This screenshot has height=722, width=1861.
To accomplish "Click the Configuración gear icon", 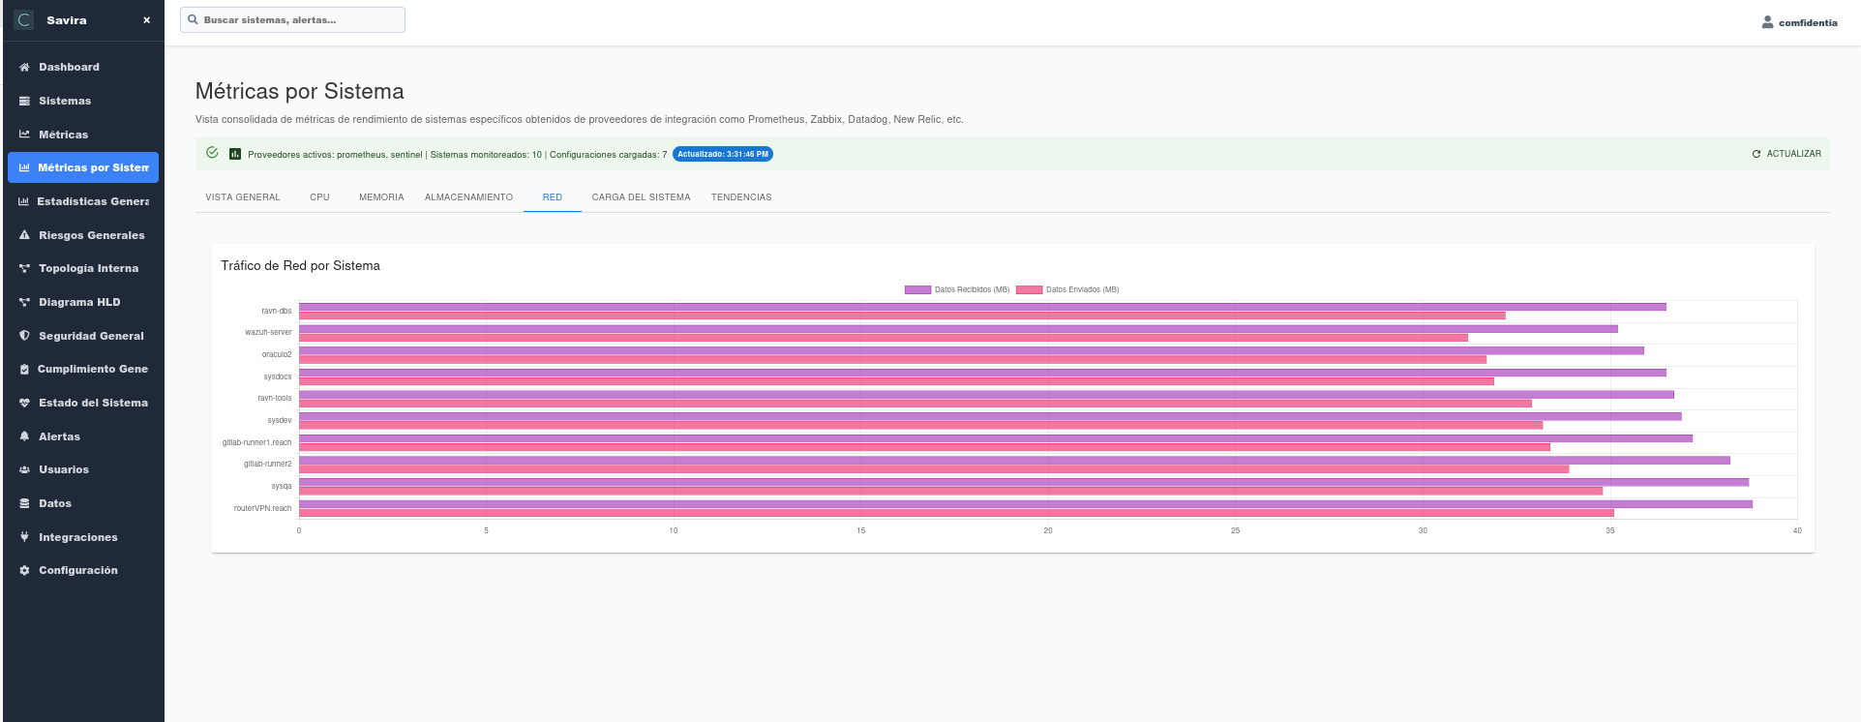I will (x=24, y=571).
